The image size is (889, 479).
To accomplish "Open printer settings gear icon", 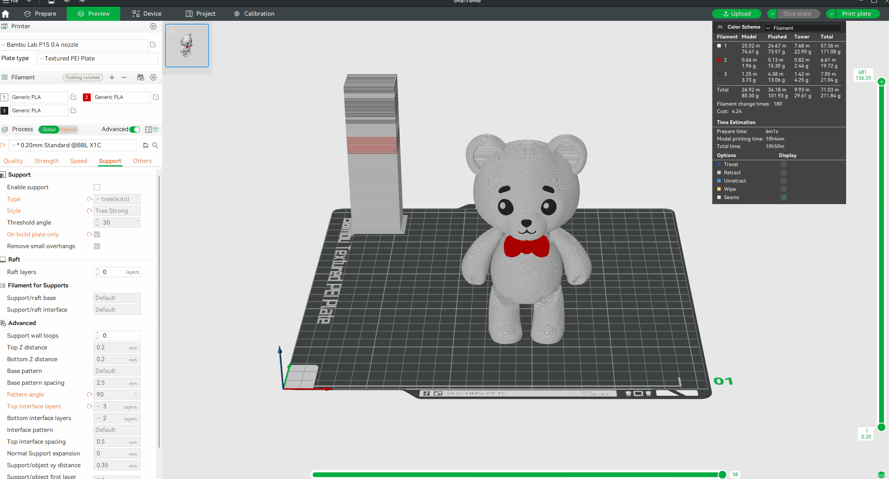I will tap(153, 26).
